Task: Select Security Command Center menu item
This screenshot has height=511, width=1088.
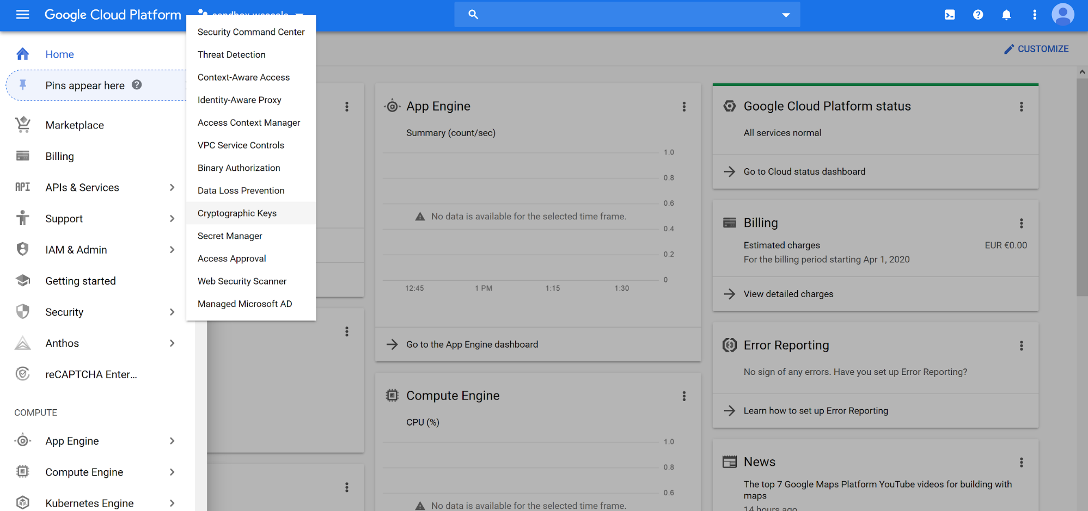Action: [x=251, y=32]
